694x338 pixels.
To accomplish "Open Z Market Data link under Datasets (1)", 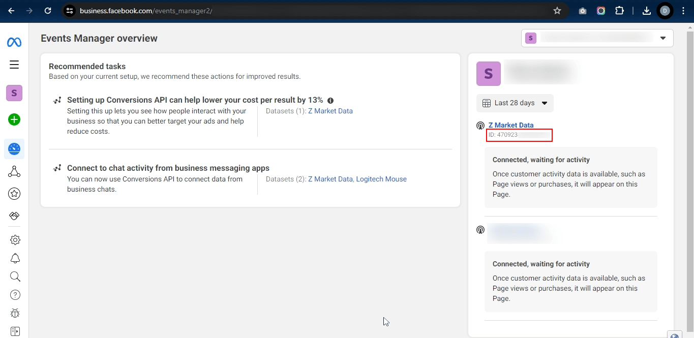I will point(330,111).
